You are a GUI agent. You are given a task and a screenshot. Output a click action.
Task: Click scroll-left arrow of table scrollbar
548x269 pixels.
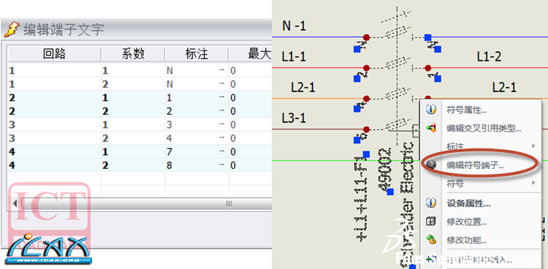click(x=15, y=204)
